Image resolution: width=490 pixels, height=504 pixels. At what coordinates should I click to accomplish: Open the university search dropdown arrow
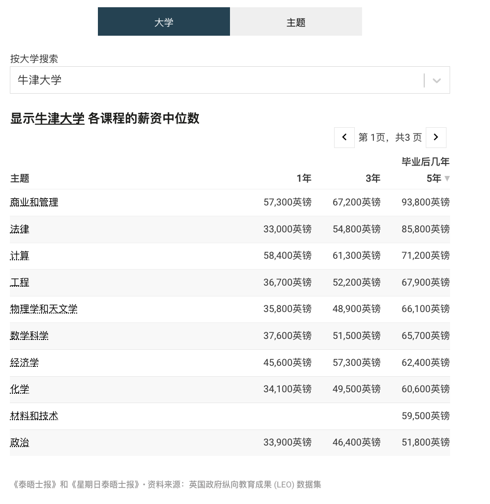(x=437, y=80)
